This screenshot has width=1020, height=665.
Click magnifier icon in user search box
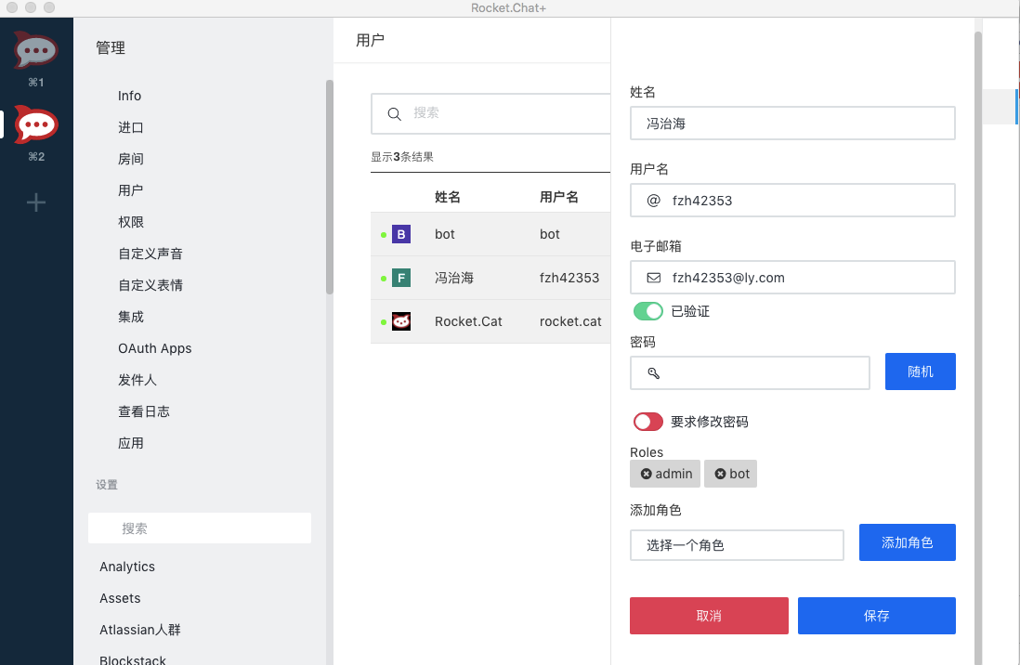point(394,114)
